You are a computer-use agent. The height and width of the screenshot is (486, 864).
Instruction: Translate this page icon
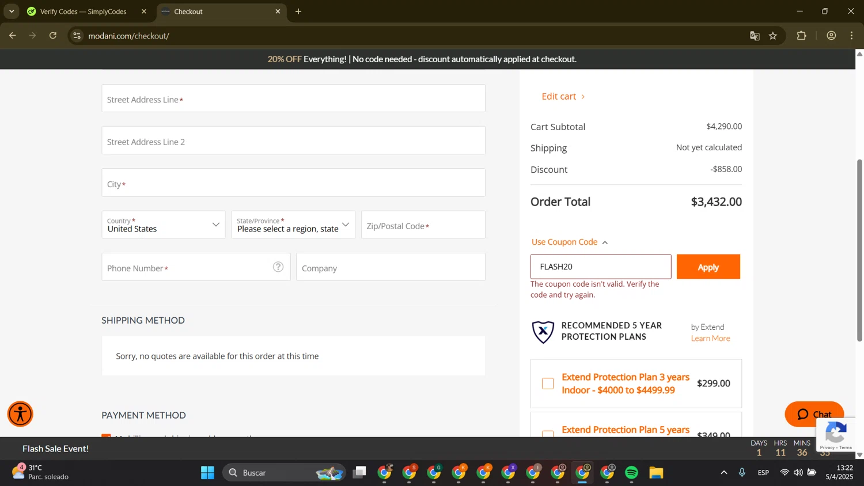coord(755,36)
